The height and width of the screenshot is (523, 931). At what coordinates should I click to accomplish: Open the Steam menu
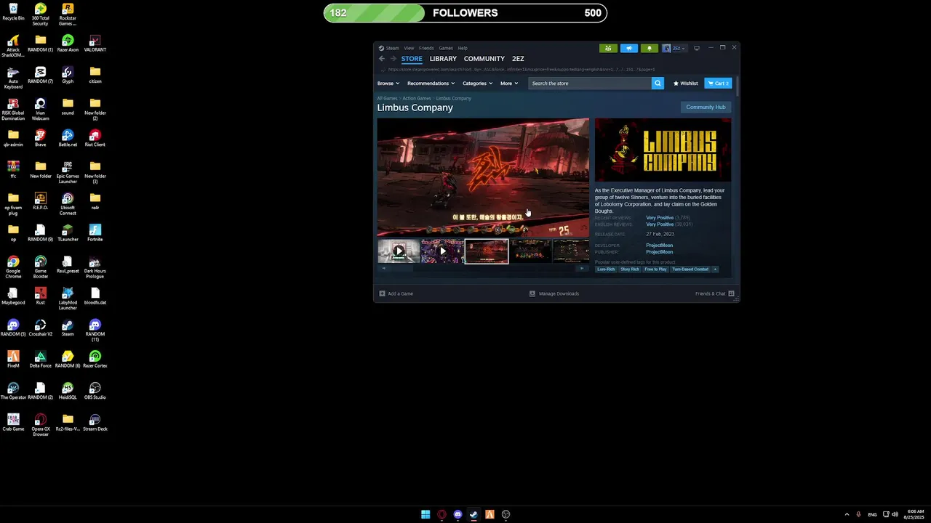click(x=392, y=48)
